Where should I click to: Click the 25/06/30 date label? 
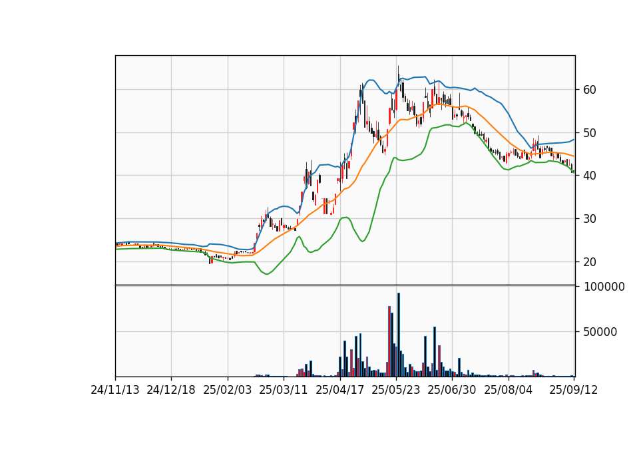tap(451, 390)
